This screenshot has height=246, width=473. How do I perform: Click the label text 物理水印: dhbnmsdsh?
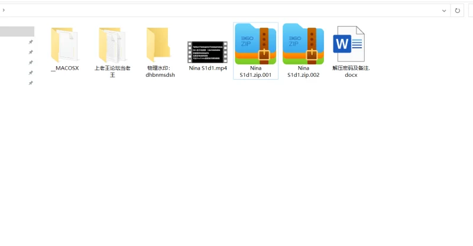point(160,71)
